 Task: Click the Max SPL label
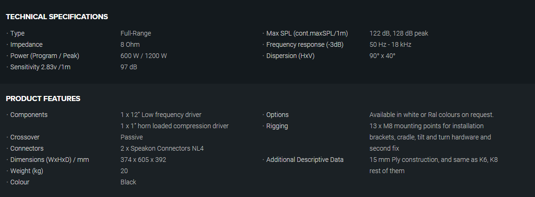(x=307, y=33)
